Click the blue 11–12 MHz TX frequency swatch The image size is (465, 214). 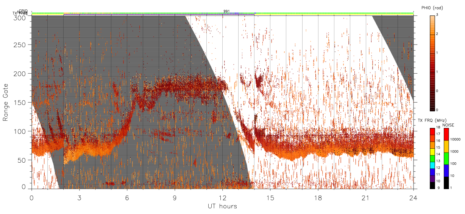[x=432, y=172]
